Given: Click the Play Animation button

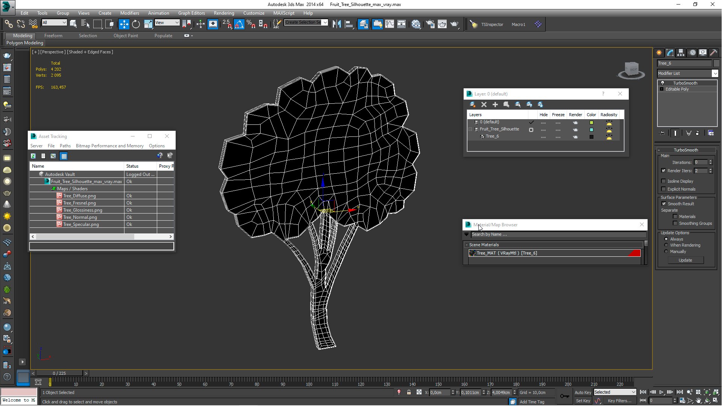Looking at the screenshot, I should tap(661, 392).
